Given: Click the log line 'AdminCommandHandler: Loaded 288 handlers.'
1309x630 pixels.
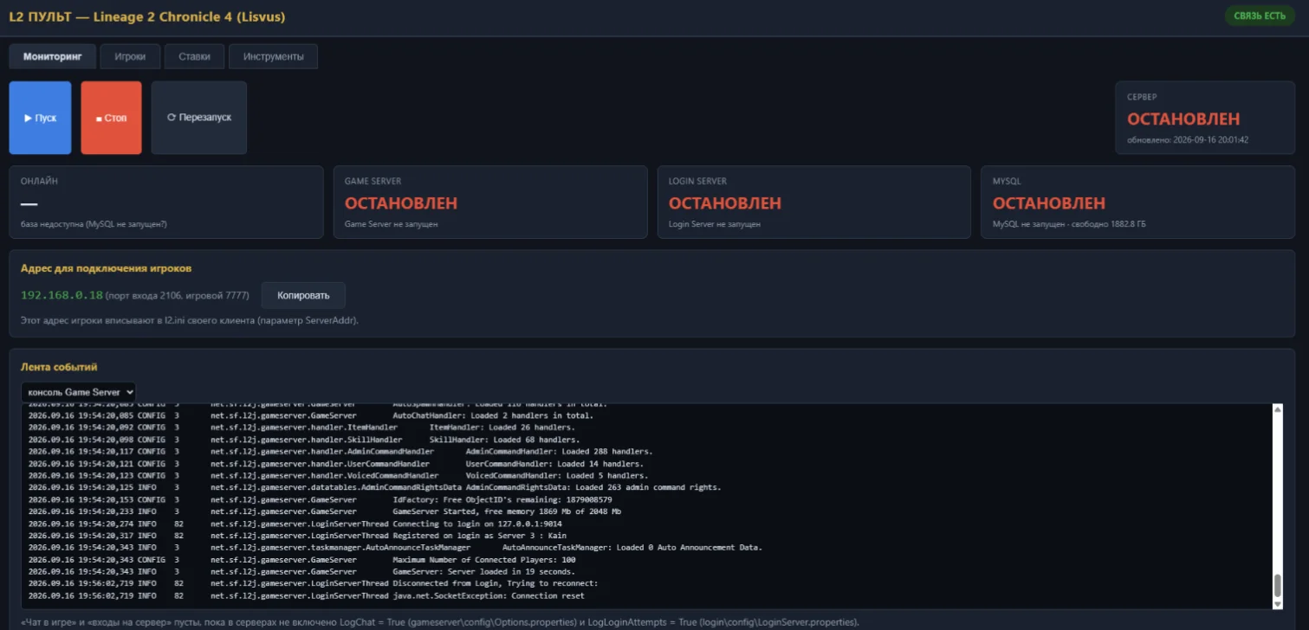Looking at the screenshot, I should [x=340, y=452].
